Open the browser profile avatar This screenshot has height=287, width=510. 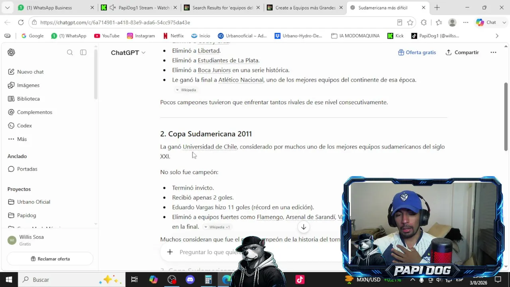452,22
